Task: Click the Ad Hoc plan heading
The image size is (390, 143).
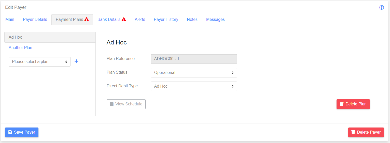Action: (x=117, y=42)
